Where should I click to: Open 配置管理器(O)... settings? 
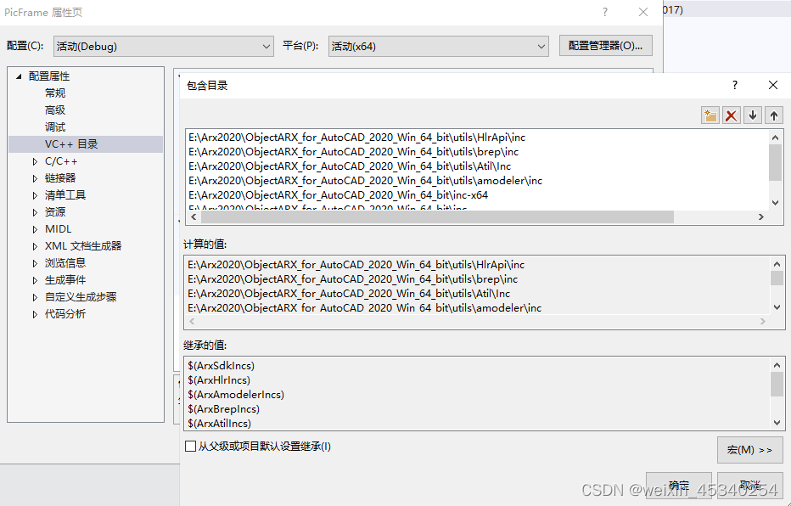(605, 46)
